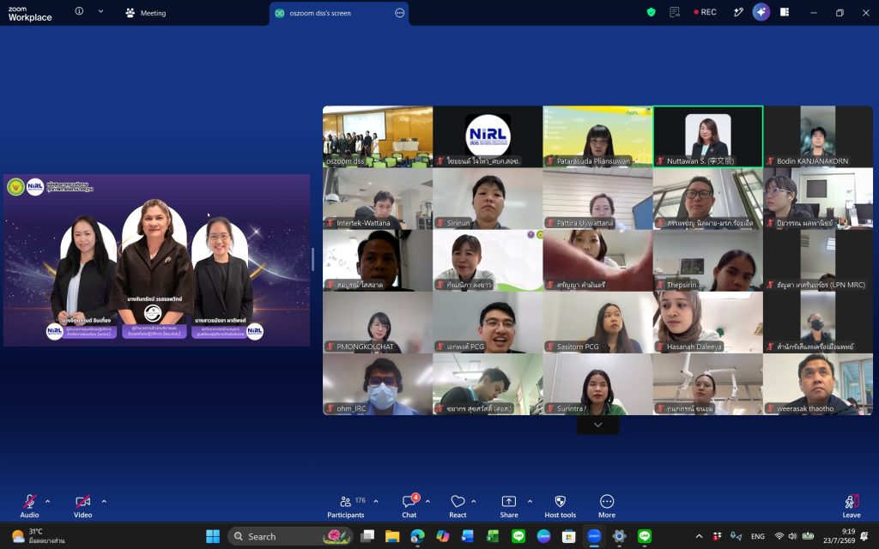Click the green encryption shield icon

click(x=651, y=12)
